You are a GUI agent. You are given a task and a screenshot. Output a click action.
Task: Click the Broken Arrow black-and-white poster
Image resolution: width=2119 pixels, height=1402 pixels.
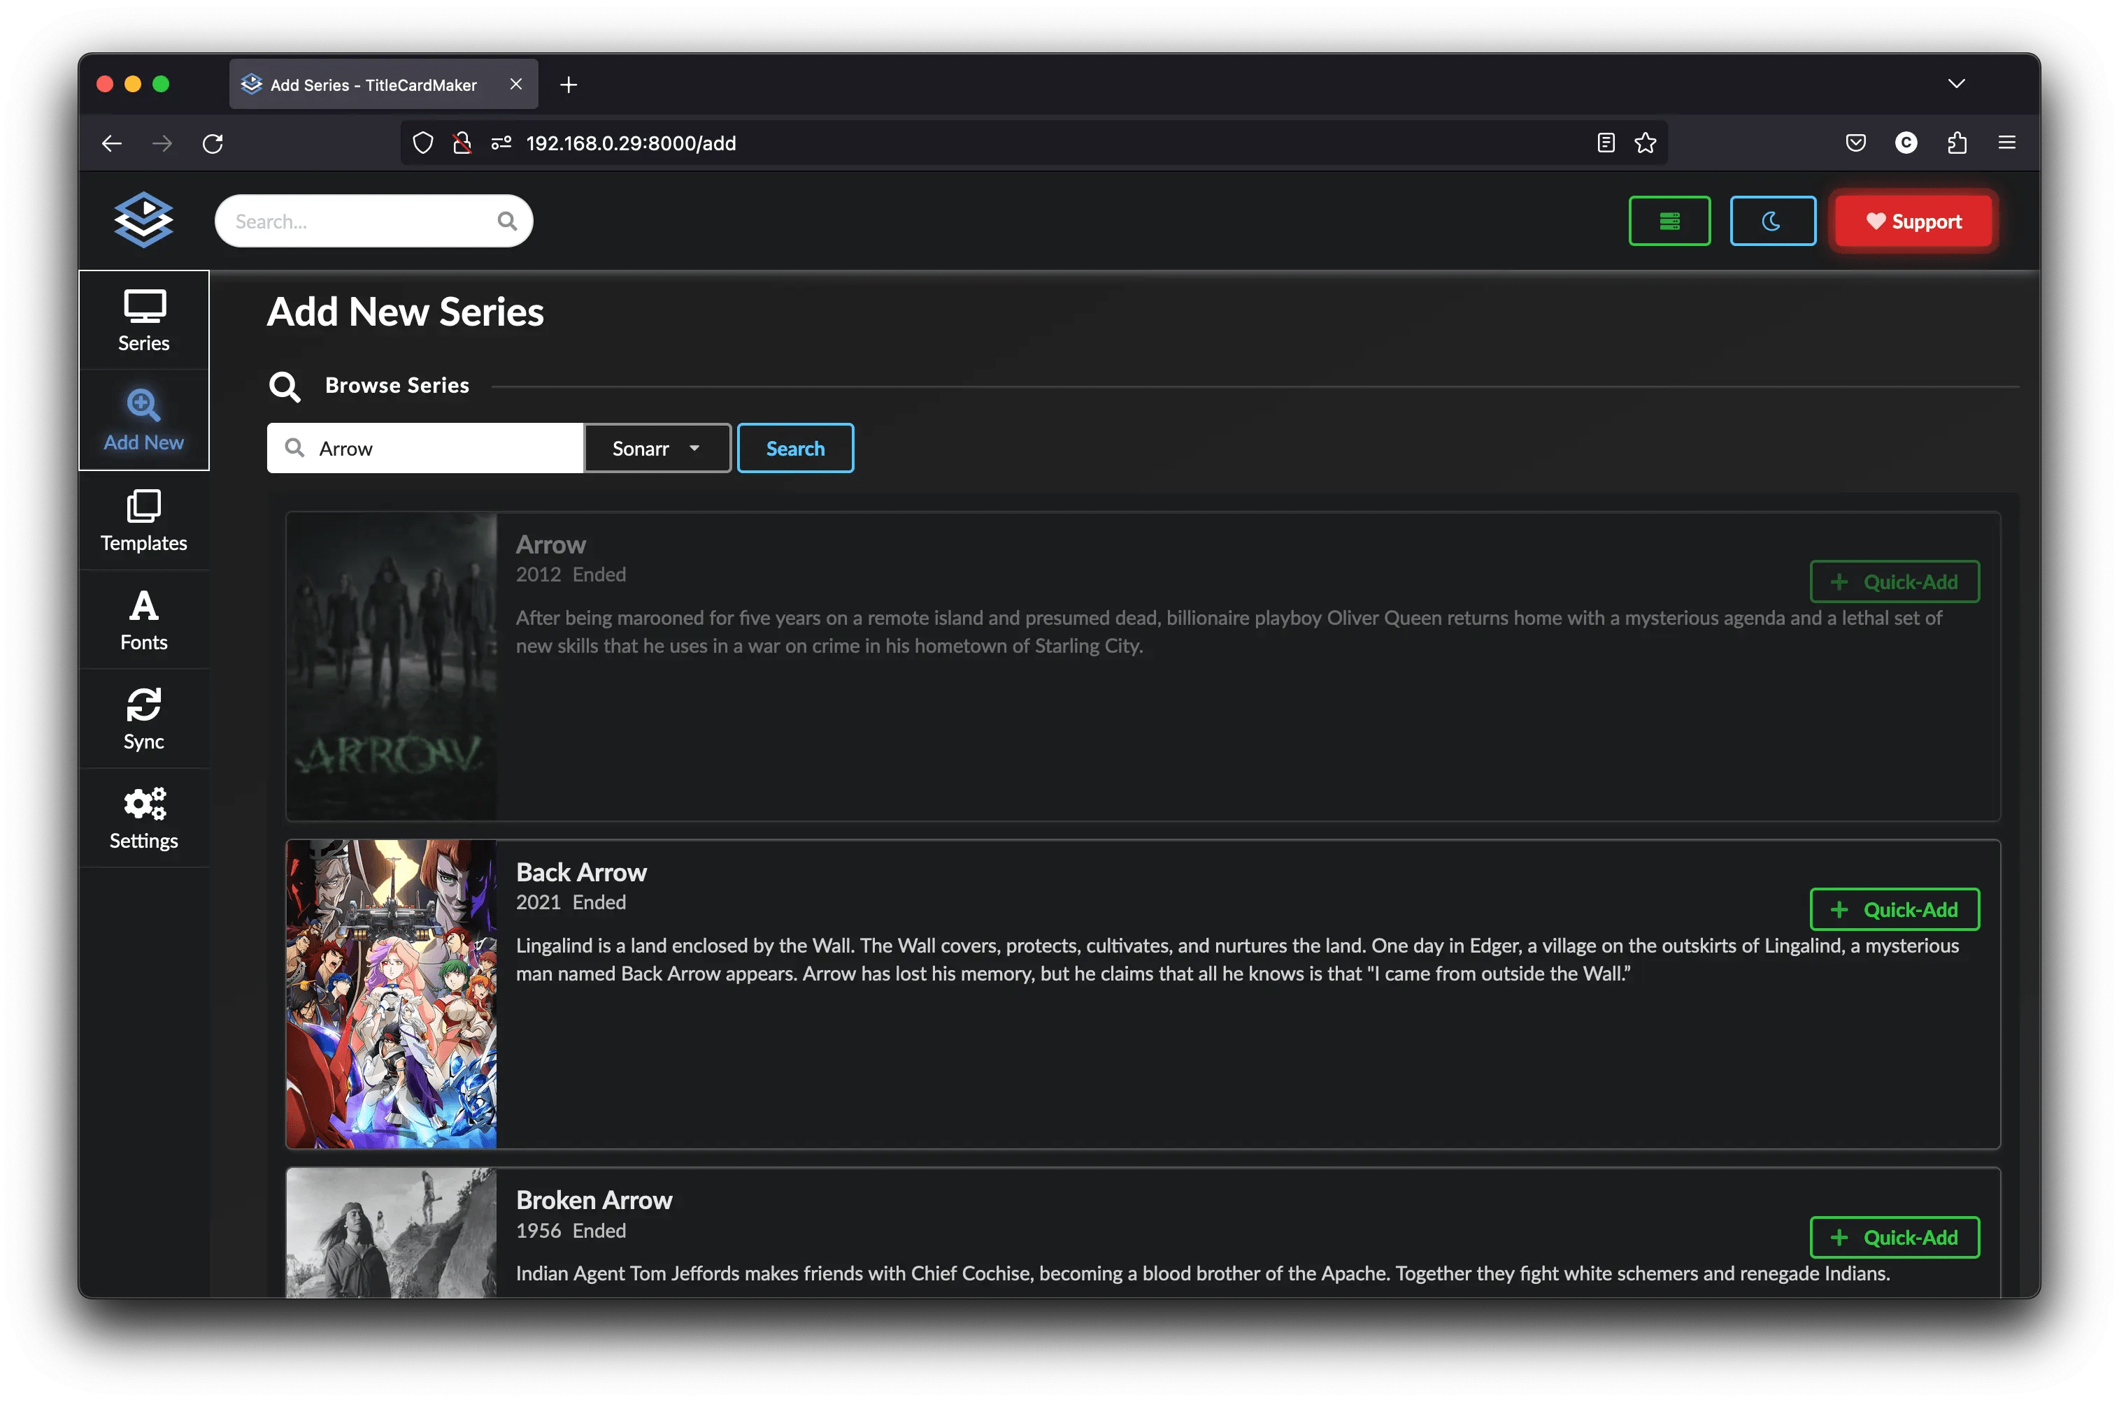(x=391, y=1233)
